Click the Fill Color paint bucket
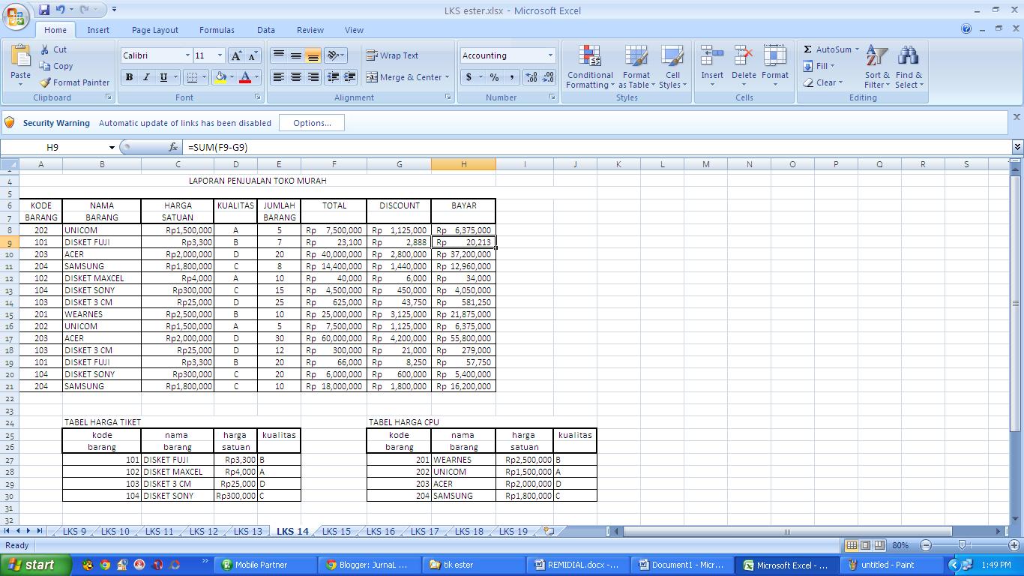Viewport: 1024px width, 576px height. [220, 77]
